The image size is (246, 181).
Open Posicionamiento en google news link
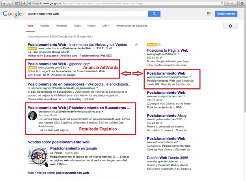coord(74,148)
